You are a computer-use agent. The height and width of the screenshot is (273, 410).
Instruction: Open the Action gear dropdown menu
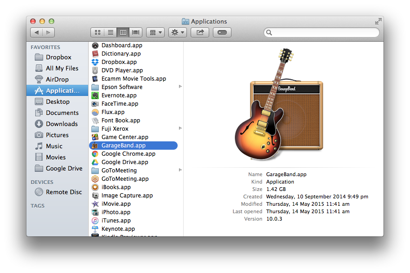(177, 32)
